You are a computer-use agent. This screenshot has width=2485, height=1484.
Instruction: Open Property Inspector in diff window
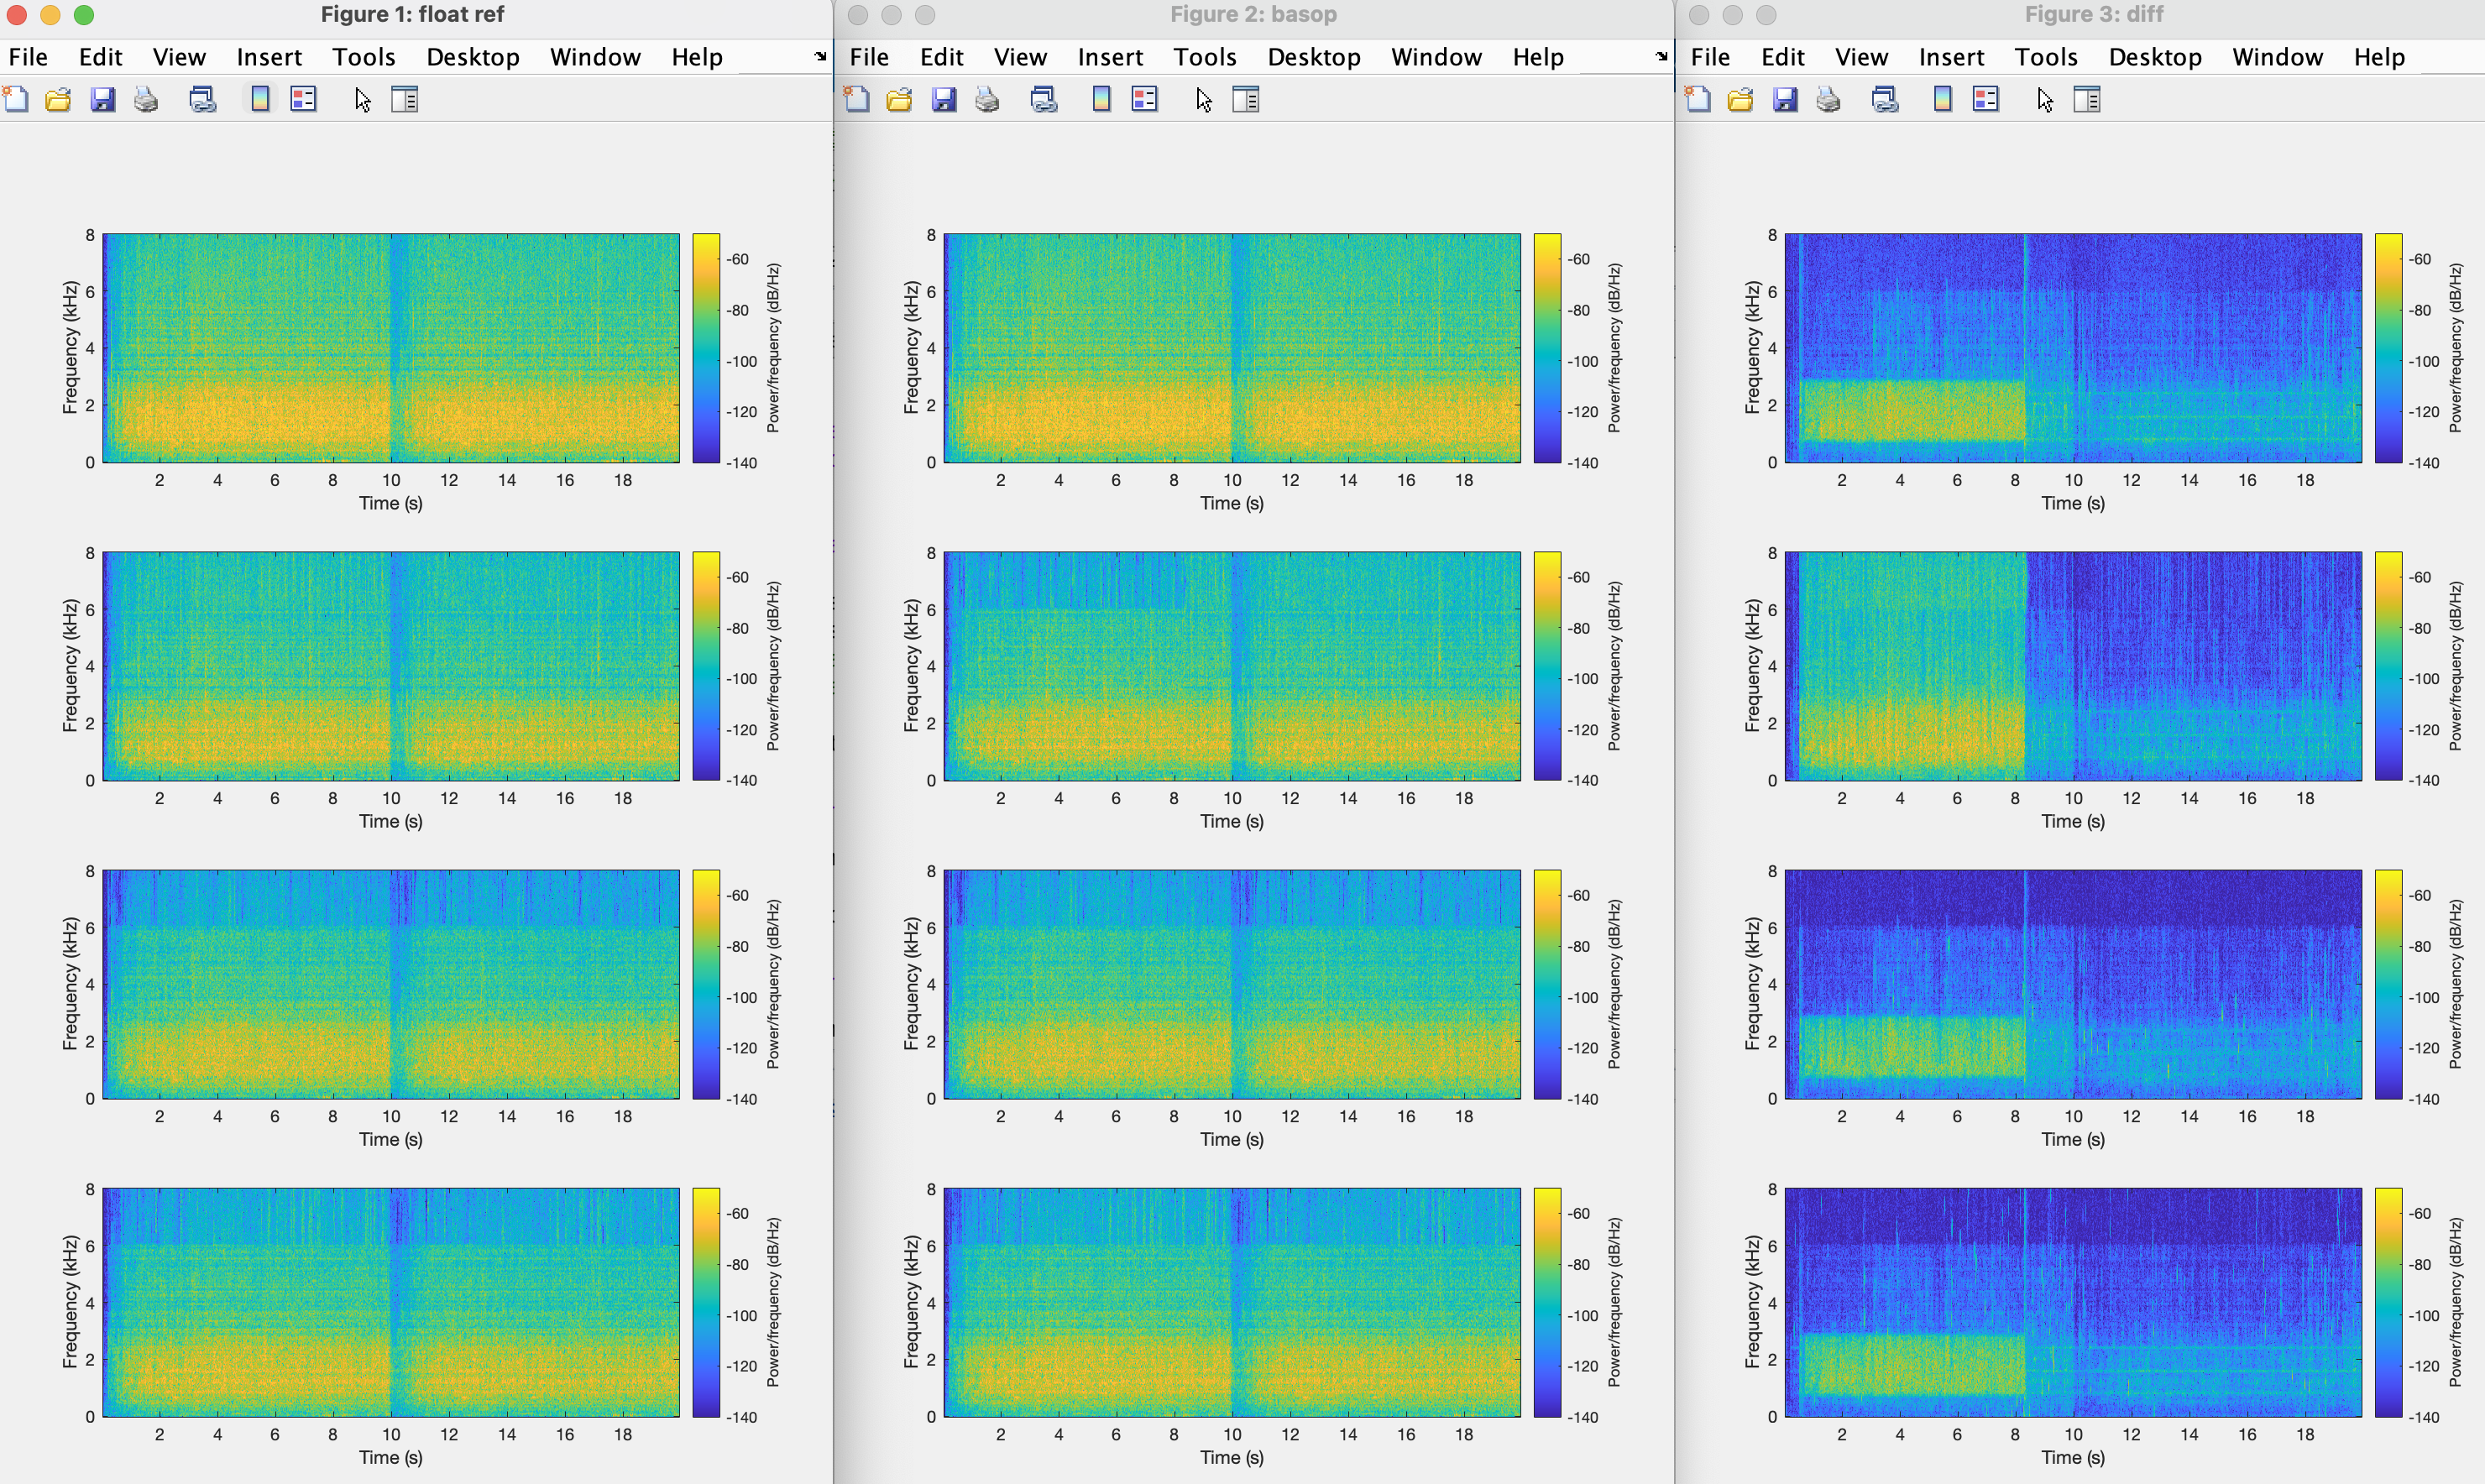[2087, 99]
